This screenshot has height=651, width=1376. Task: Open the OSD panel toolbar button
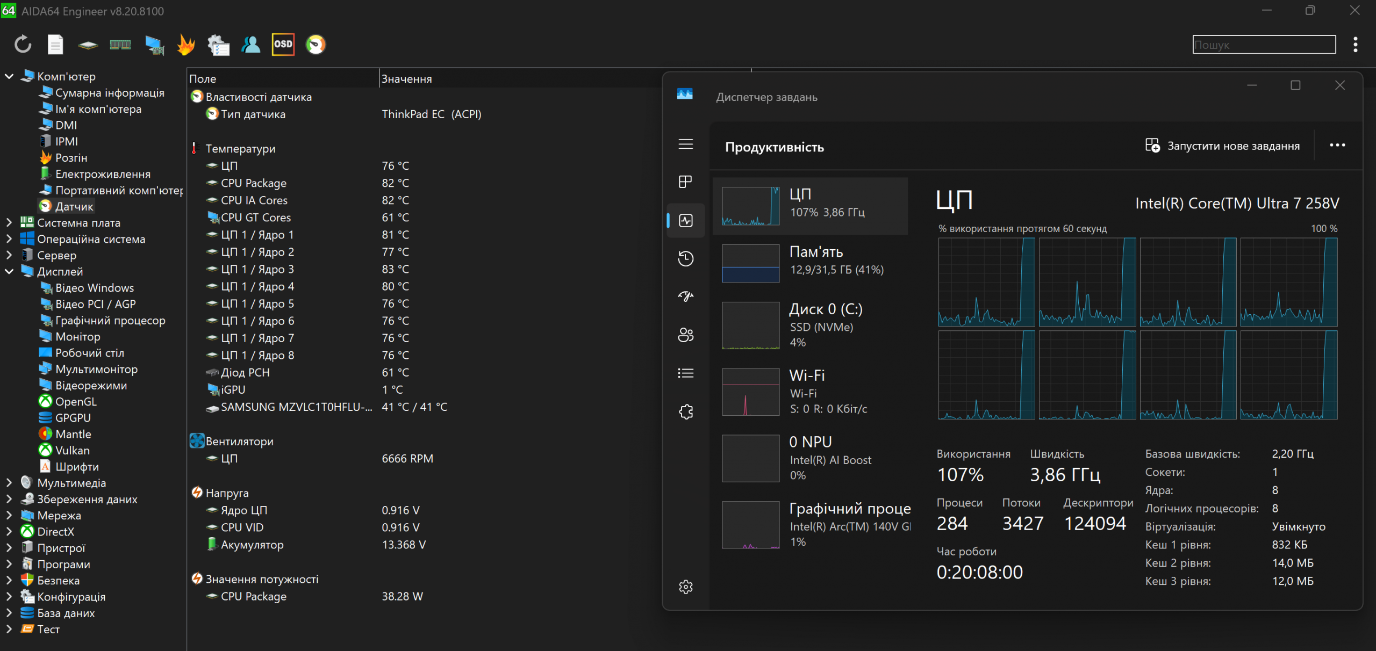click(x=283, y=44)
